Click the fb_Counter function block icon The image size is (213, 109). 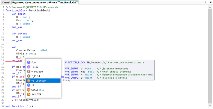pos(28,80)
